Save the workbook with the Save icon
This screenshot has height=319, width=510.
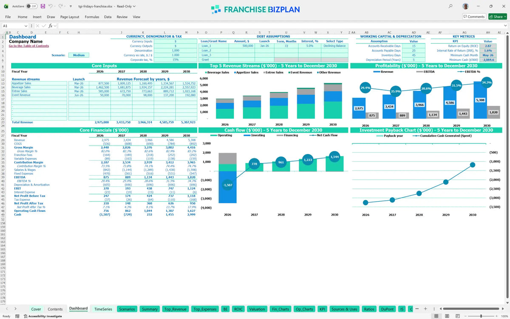point(43,6)
